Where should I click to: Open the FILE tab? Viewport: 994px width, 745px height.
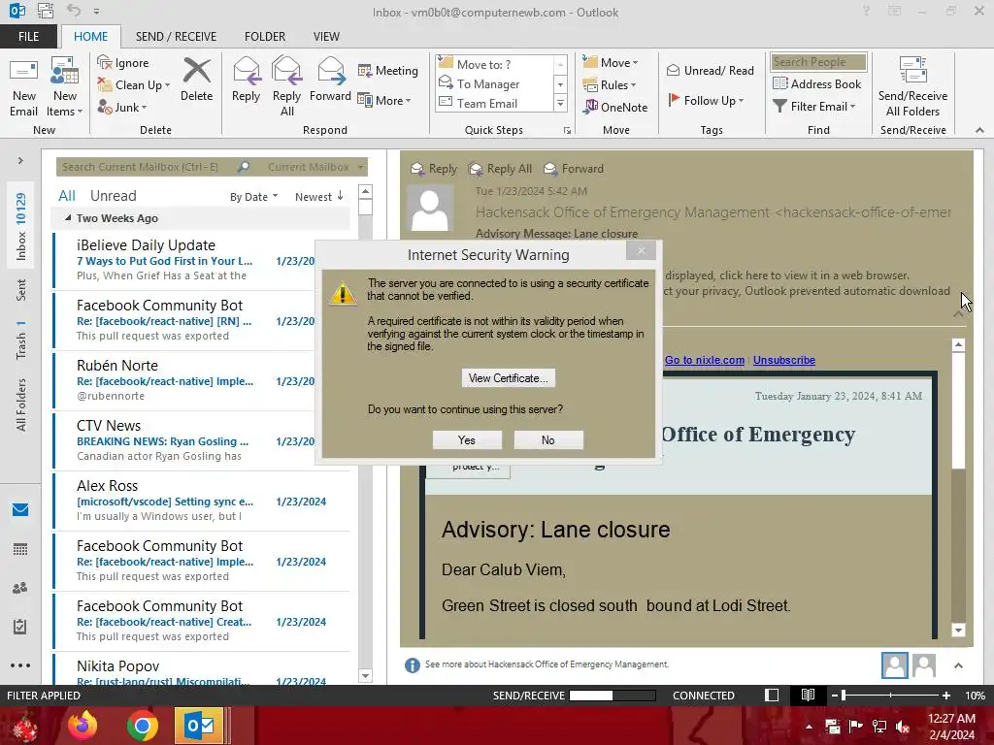tap(28, 37)
